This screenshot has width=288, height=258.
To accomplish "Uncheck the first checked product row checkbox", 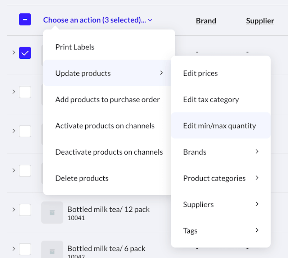I will [25, 53].
